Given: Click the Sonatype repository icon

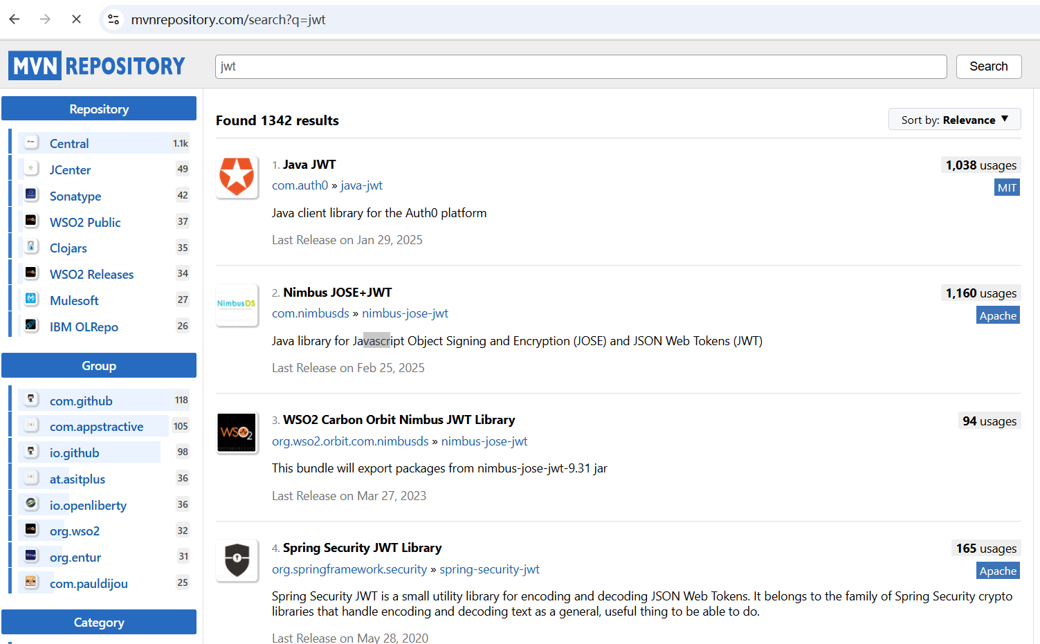Looking at the screenshot, I should [x=31, y=195].
